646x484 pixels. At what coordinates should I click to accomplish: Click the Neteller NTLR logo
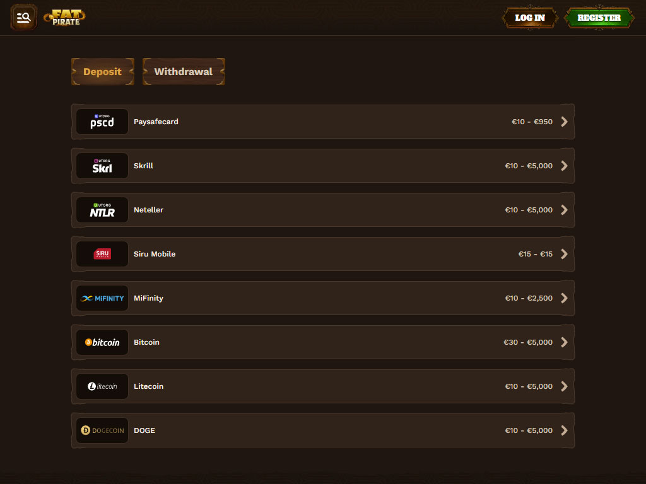pyautogui.click(x=102, y=210)
